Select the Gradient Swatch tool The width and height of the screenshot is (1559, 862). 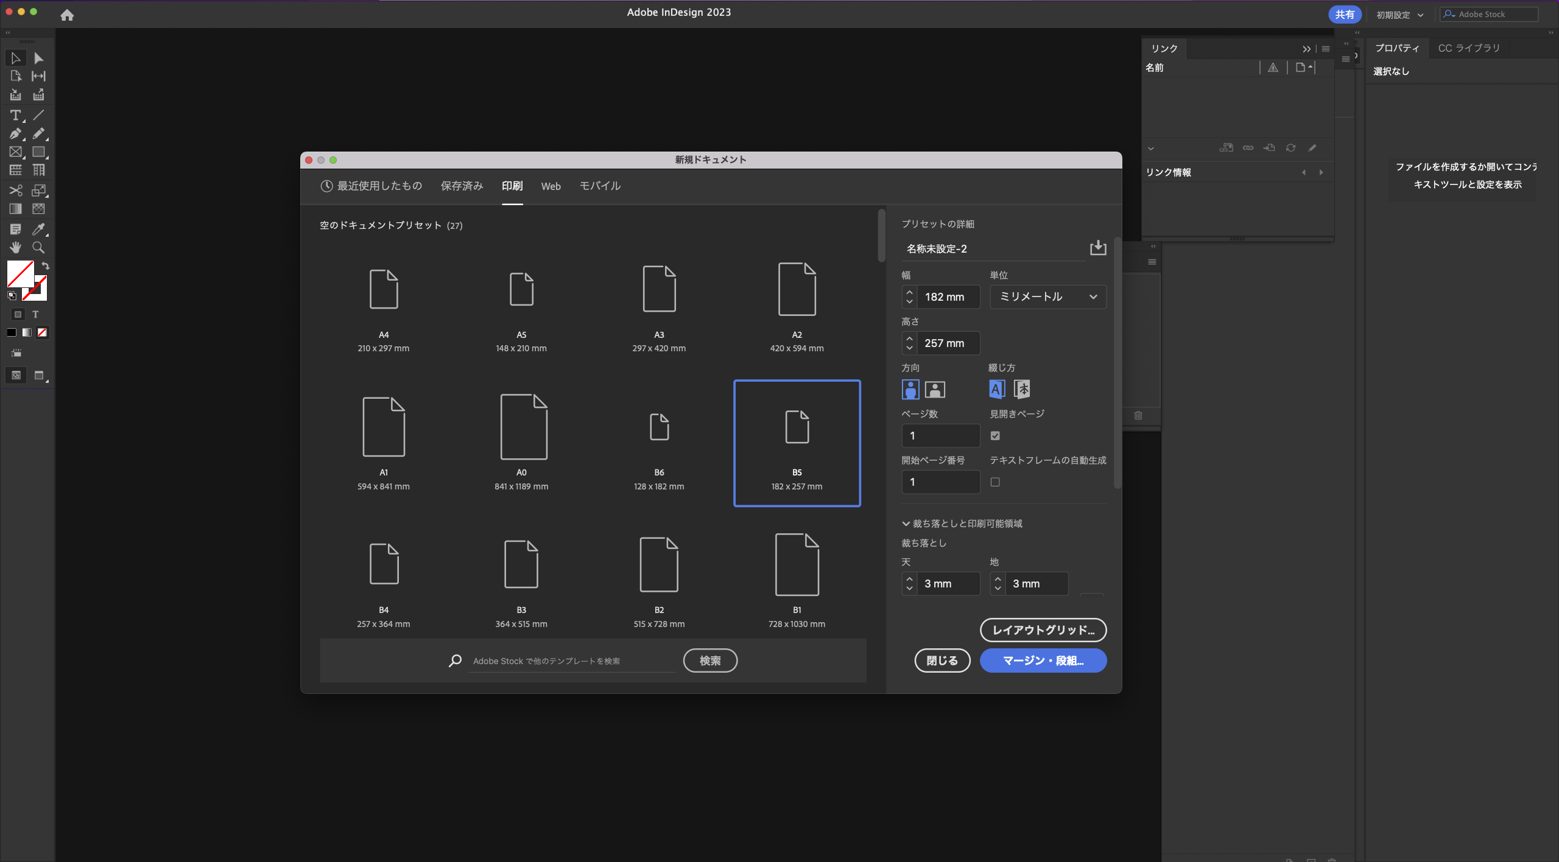coord(16,209)
